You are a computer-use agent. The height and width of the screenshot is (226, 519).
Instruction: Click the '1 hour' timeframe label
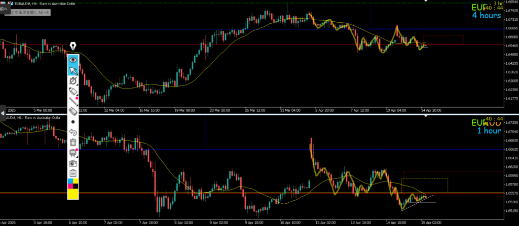point(489,130)
